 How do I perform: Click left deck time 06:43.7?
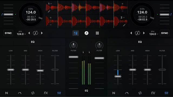coord(31,17)
